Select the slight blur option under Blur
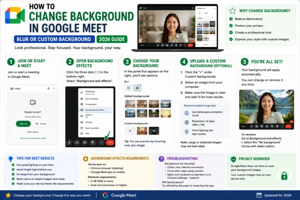 click(129, 88)
